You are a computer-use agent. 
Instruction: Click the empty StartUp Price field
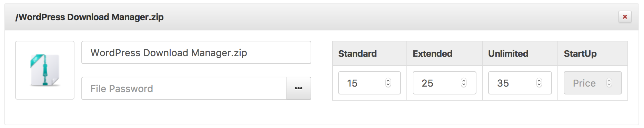tap(593, 83)
